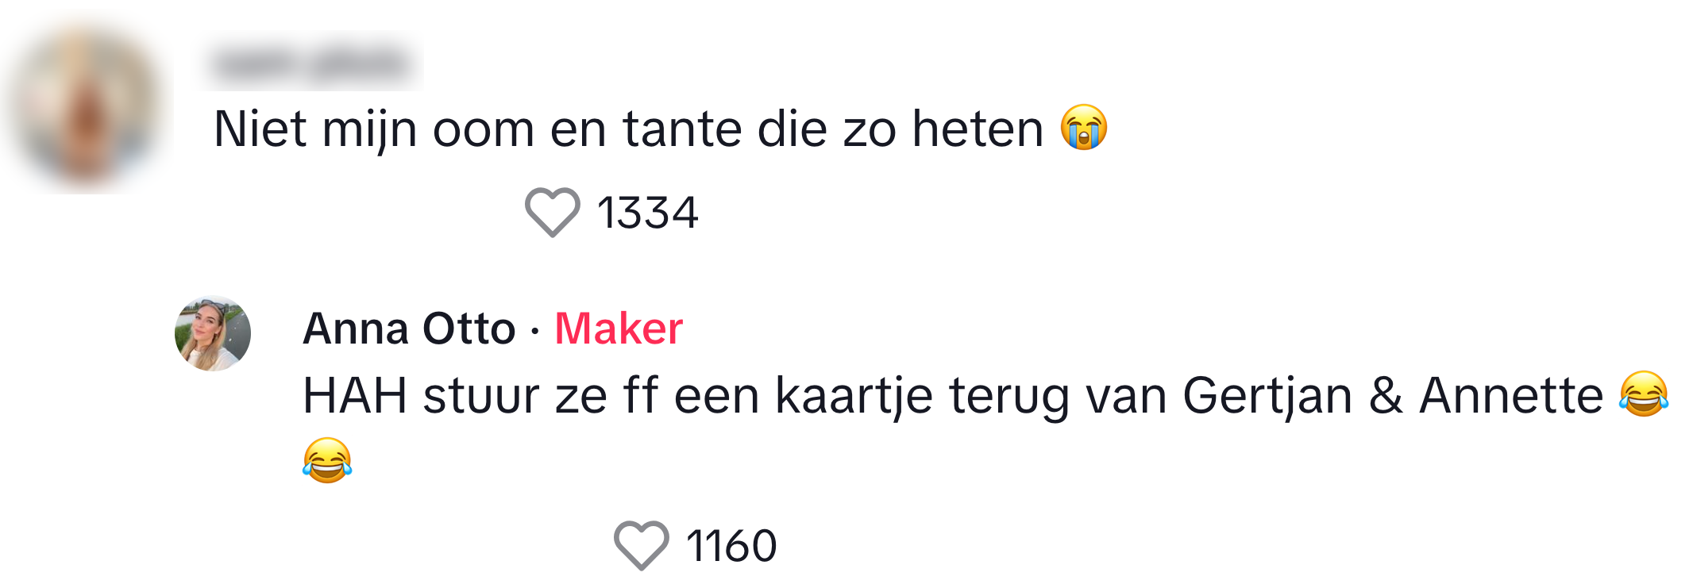Like the comment with 1334 likes

[x=552, y=213]
